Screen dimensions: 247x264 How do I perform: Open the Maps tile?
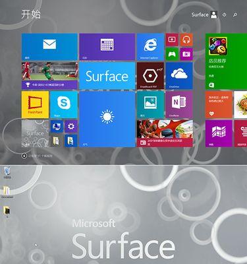click(219, 133)
